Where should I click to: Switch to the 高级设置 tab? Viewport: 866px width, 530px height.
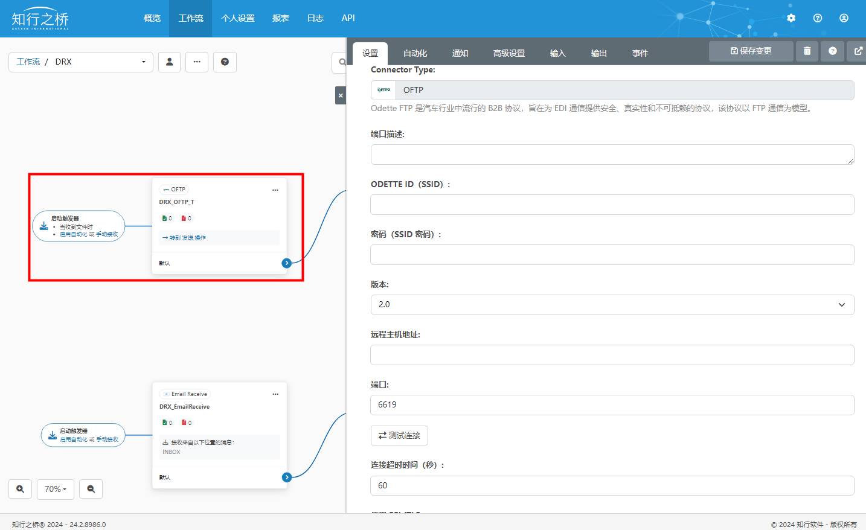pyautogui.click(x=508, y=53)
